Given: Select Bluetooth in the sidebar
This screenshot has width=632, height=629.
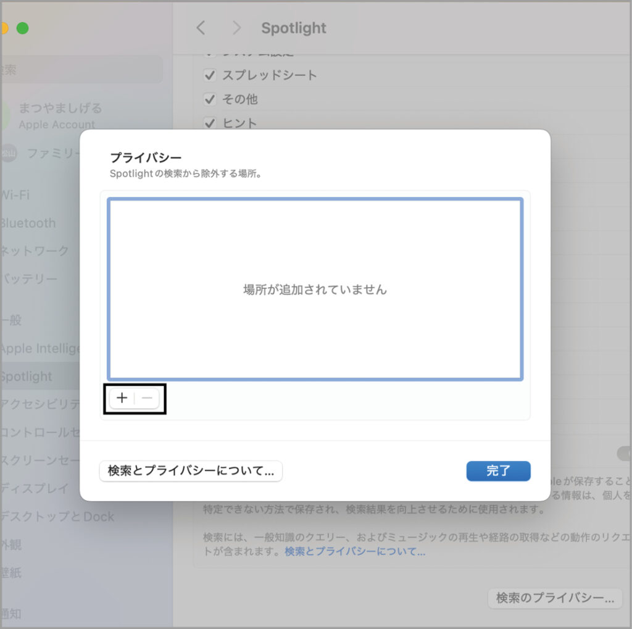Looking at the screenshot, I should [x=28, y=223].
